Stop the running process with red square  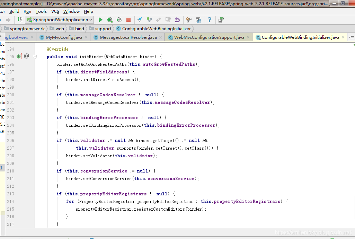(128, 20)
